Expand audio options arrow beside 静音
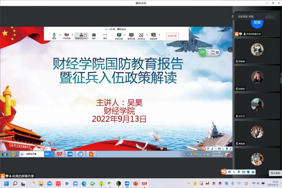Image resolution: width=282 pixels, height=188 pixels. 60,35
